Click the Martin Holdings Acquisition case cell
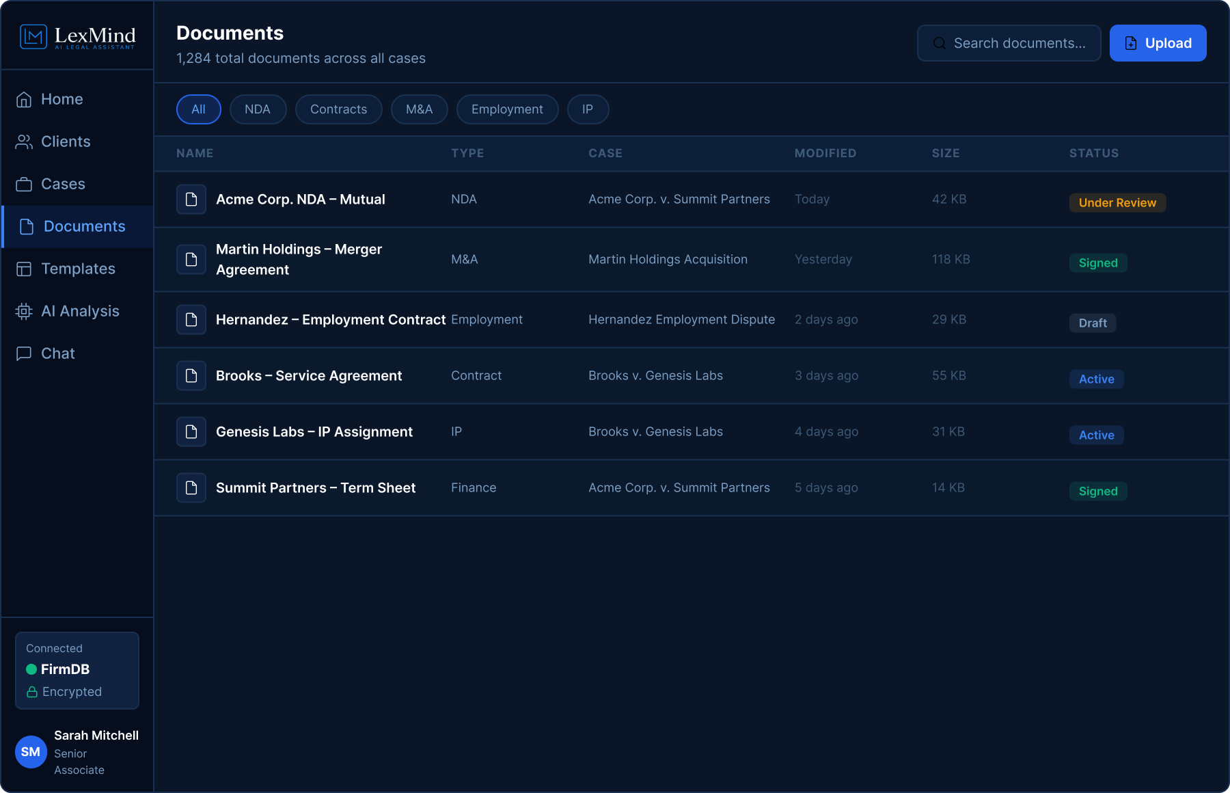 click(x=668, y=260)
